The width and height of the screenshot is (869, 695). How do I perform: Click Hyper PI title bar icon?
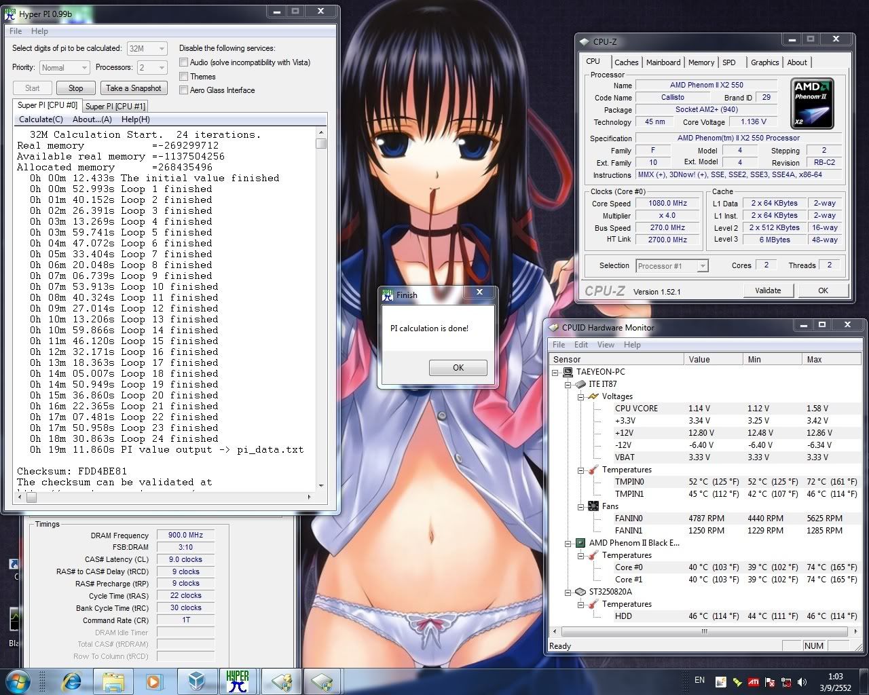click(10, 14)
